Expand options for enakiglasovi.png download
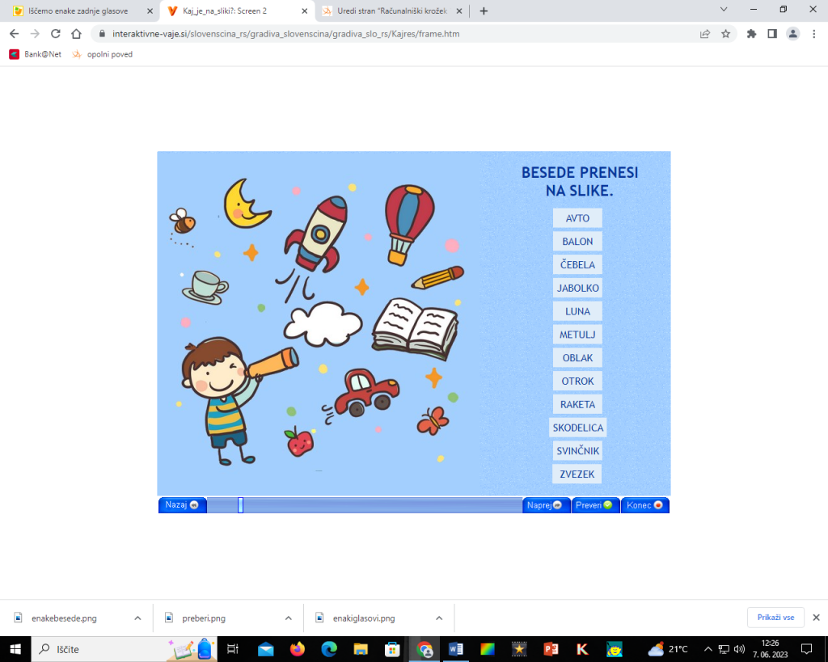 pyautogui.click(x=439, y=618)
